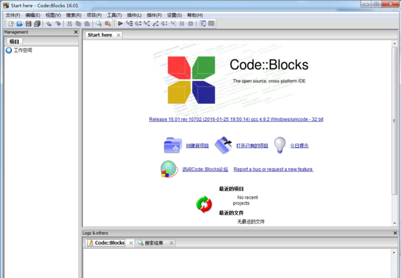
Task: Click the open existing project icon
Action: (223, 145)
